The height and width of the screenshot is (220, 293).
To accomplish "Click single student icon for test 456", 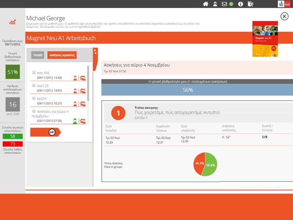I will [75, 78].
